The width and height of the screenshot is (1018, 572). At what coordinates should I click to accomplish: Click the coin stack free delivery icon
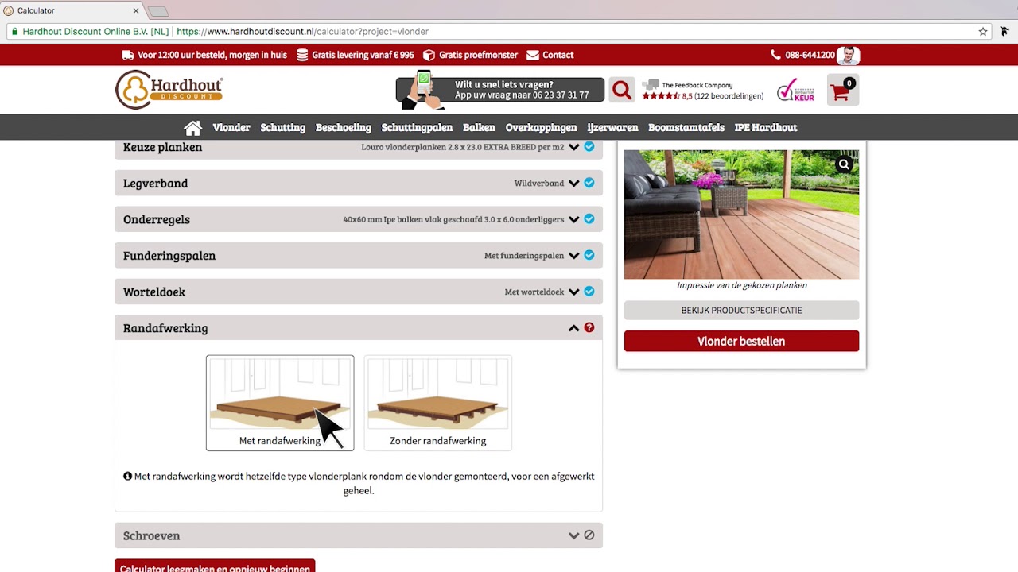pos(302,55)
